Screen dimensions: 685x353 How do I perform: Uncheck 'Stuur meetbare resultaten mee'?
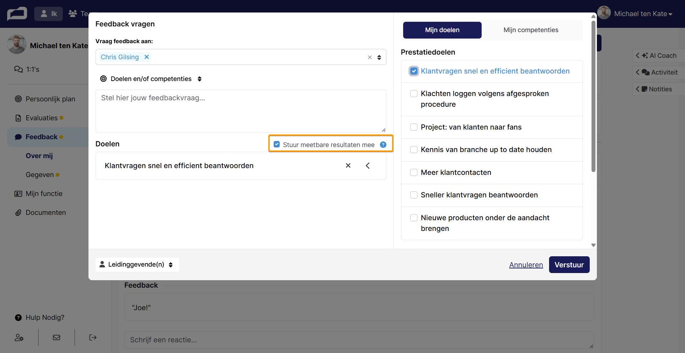tap(276, 144)
